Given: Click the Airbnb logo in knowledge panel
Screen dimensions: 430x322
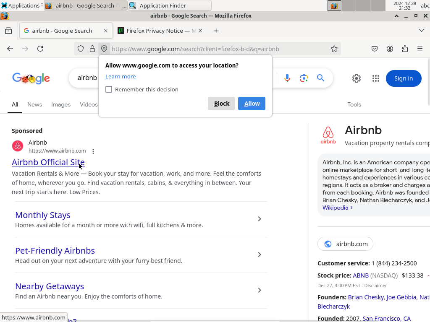Looking at the screenshot, I should 328,135.
